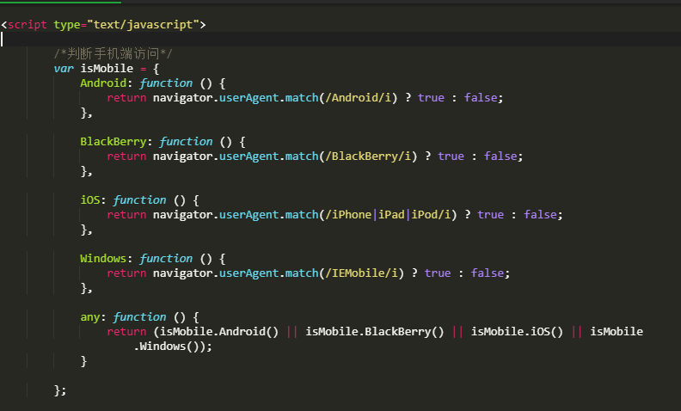The width and height of the screenshot is (681, 411).
Task: Click the /BlackBerry/i regex pattern
Action: [368, 156]
